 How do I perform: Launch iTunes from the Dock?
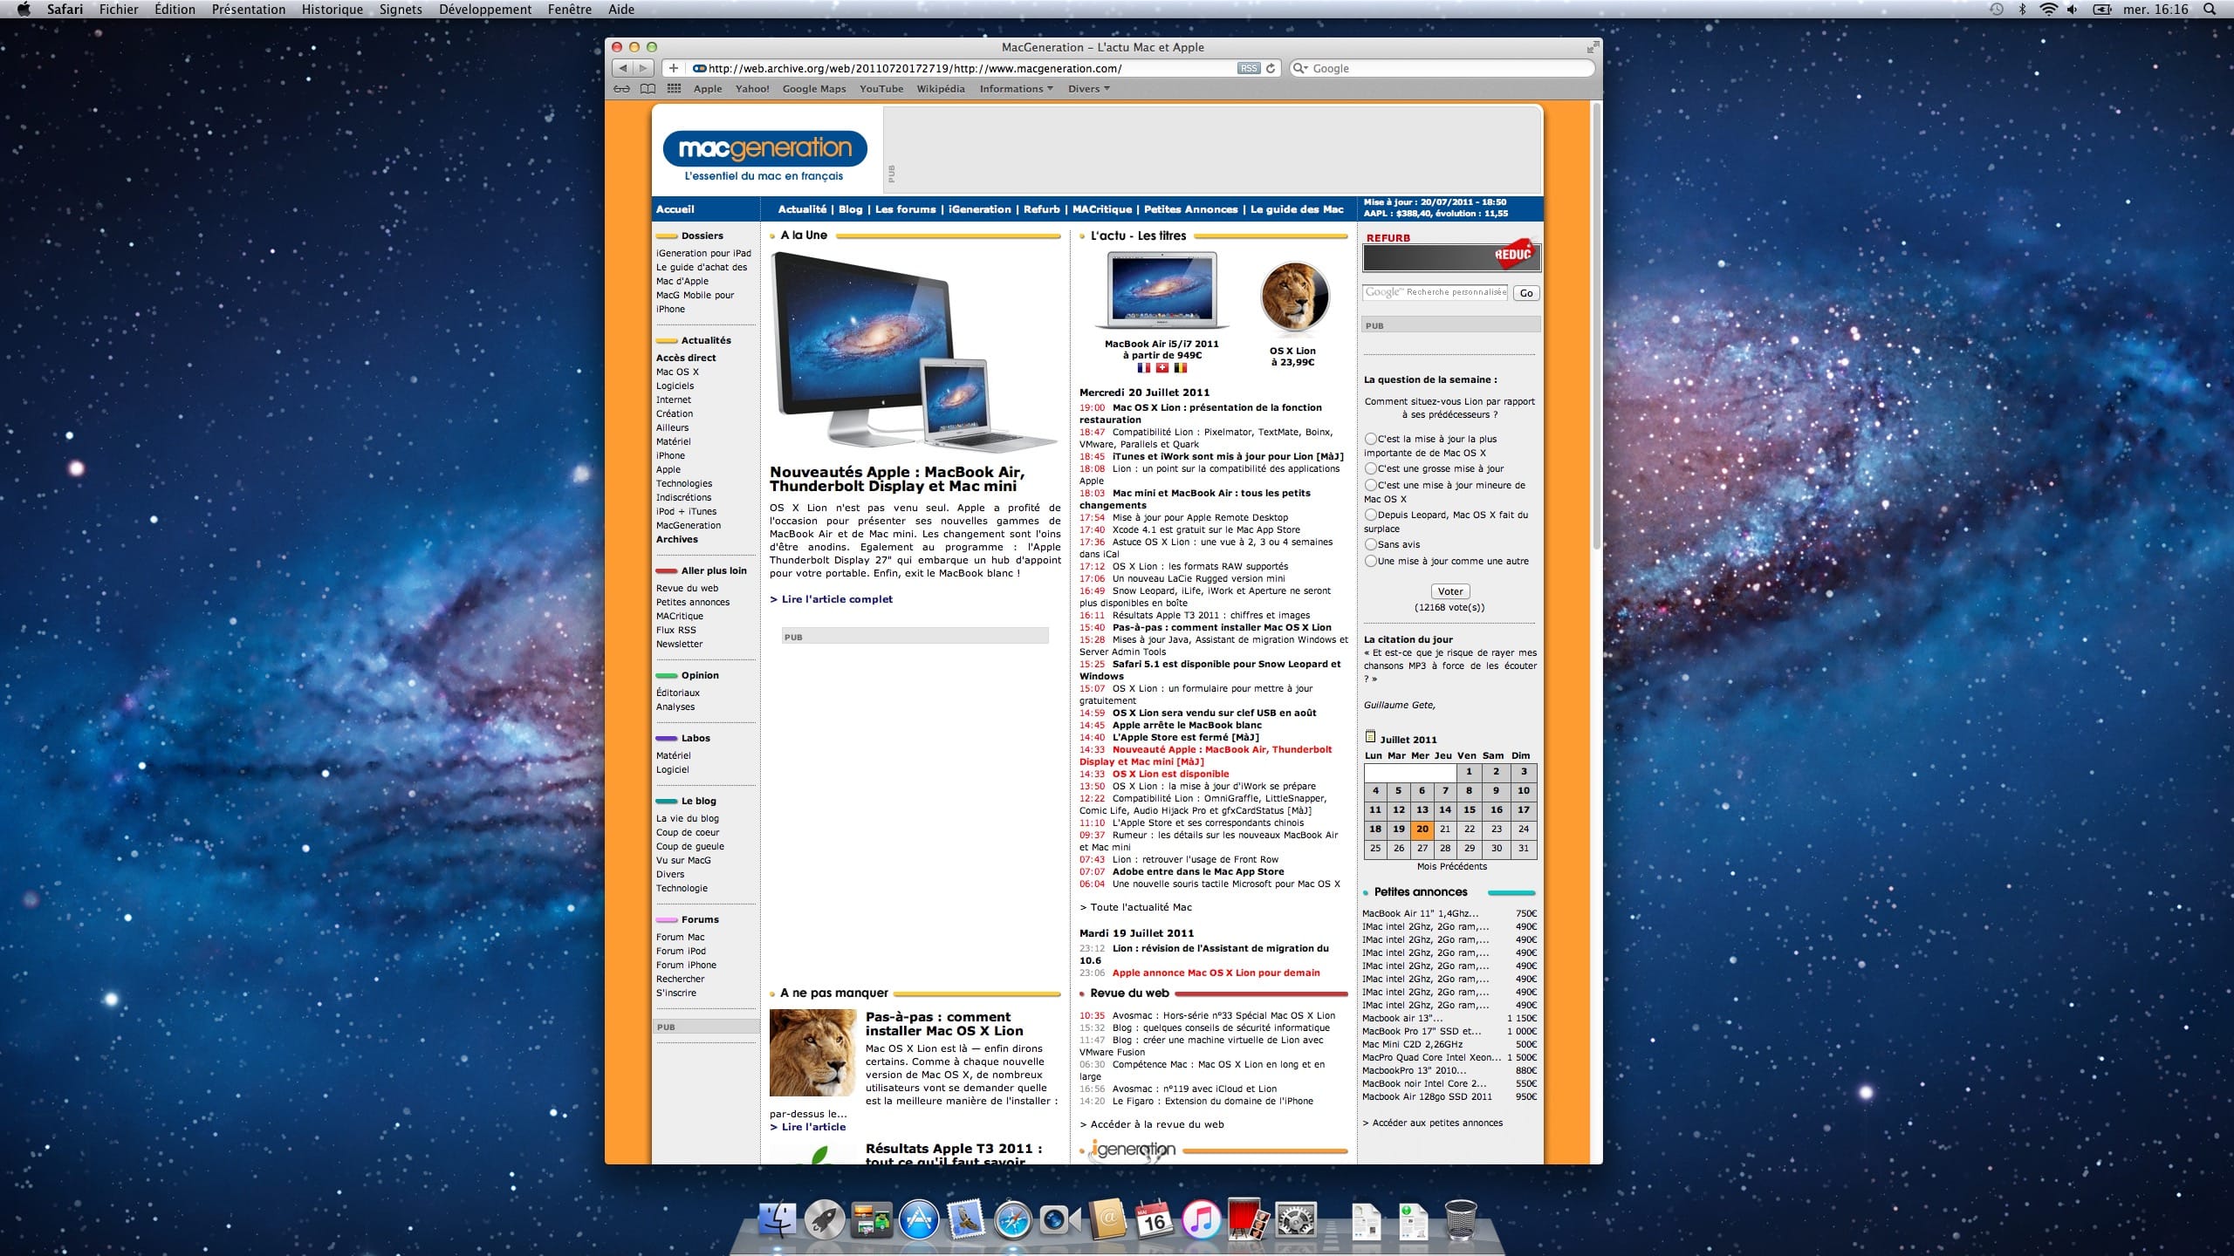pos(1201,1220)
